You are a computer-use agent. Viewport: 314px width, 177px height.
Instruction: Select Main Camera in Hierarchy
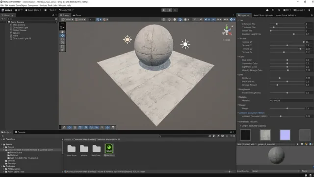19,25
